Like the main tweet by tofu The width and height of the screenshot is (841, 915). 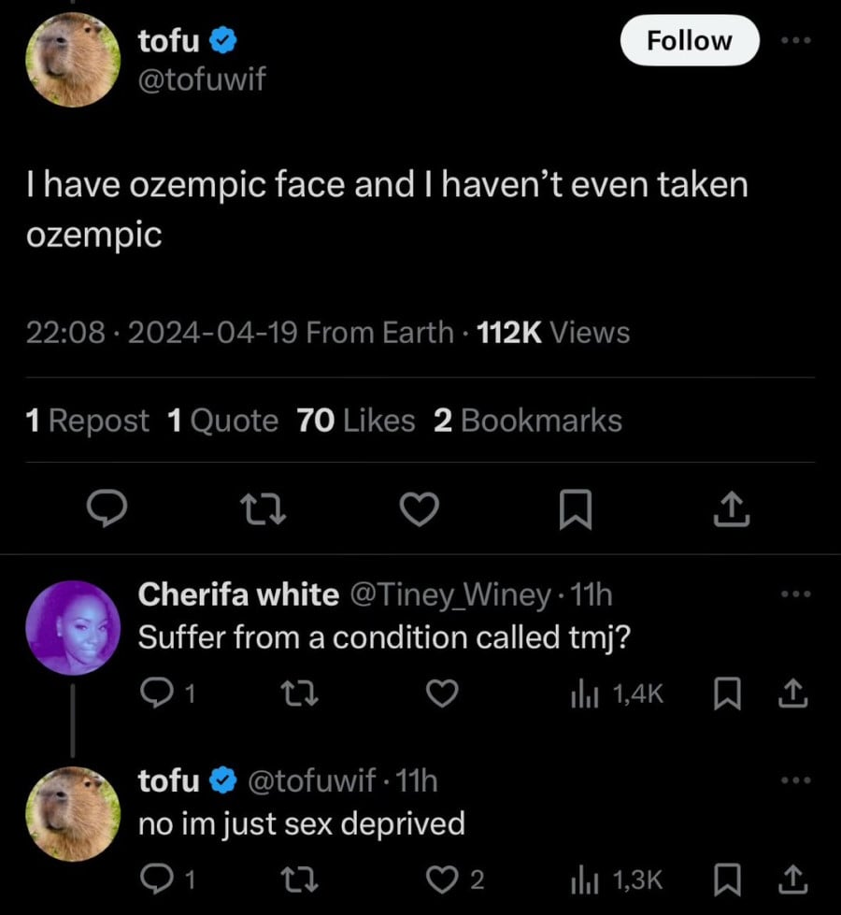(420, 508)
